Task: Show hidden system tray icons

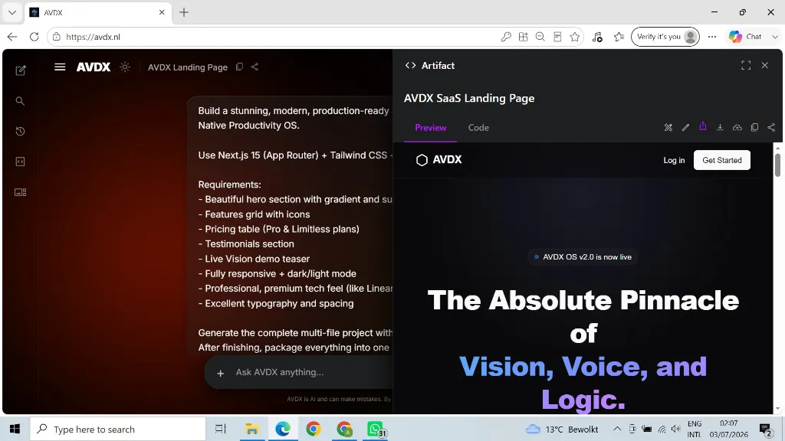Action: coord(617,429)
